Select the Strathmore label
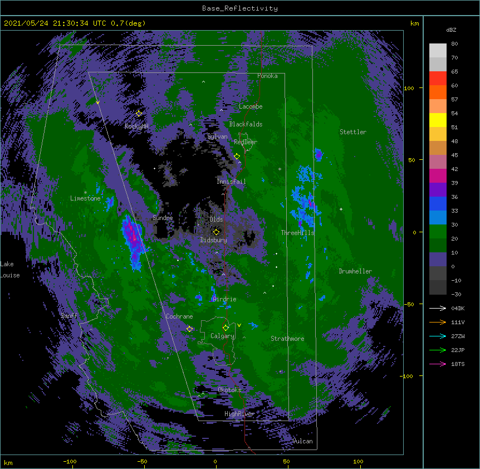Image resolution: width=480 pixels, height=469 pixels. (x=287, y=339)
